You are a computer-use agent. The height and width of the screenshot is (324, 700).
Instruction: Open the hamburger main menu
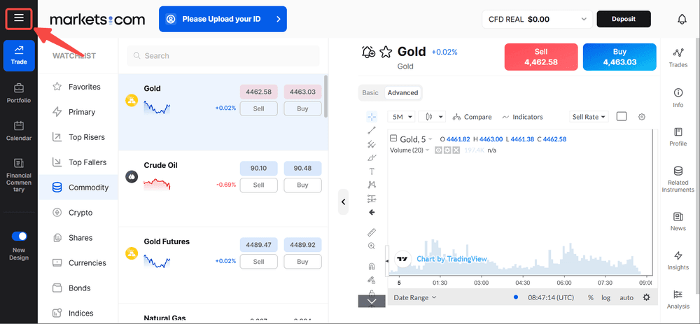19,18
